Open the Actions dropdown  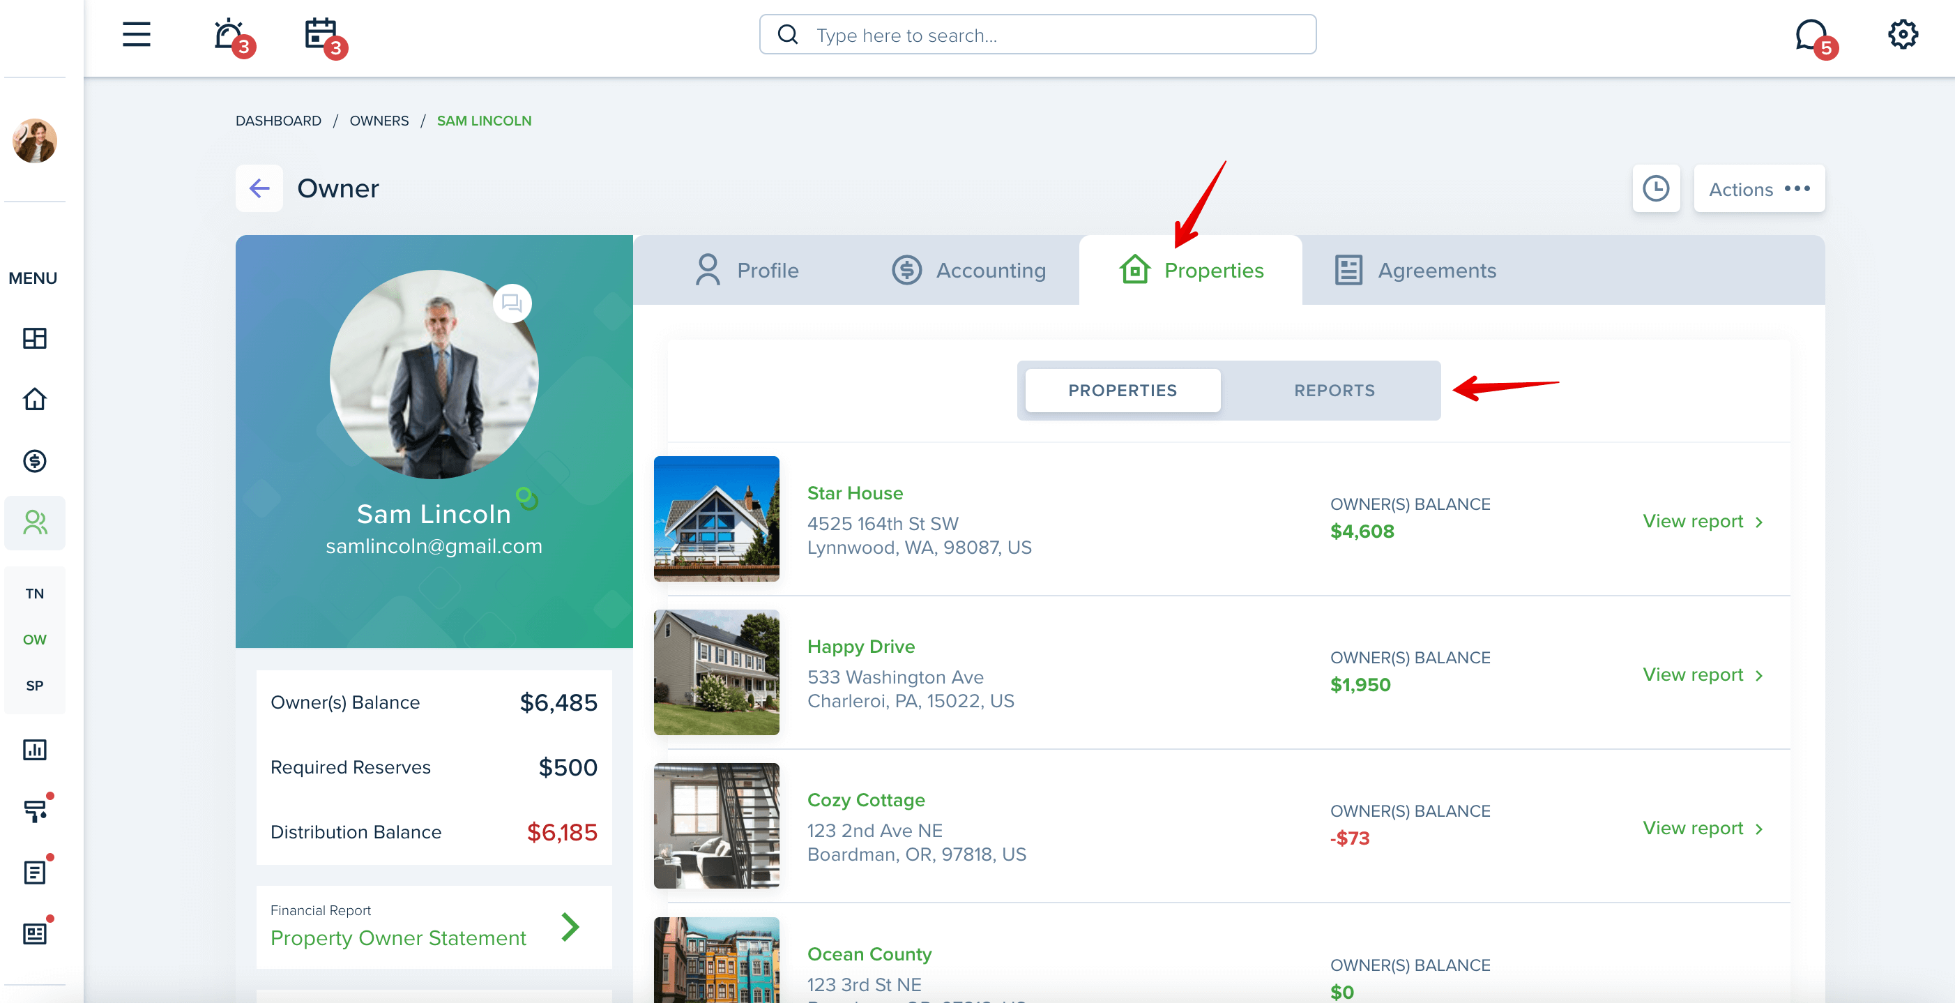tap(1759, 188)
